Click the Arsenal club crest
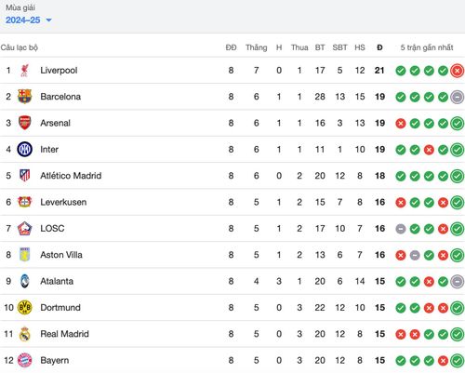 tap(24, 123)
